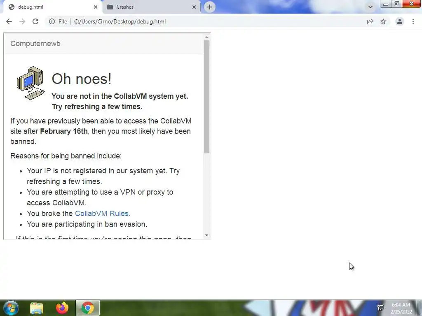Bookmark this tab with the star icon
Image resolution: width=422 pixels, height=316 pixels.
[383, 21]
